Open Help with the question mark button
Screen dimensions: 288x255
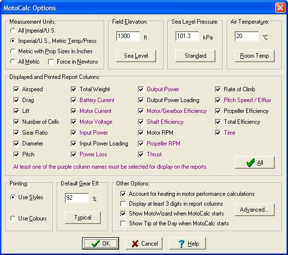click(187, 244)
